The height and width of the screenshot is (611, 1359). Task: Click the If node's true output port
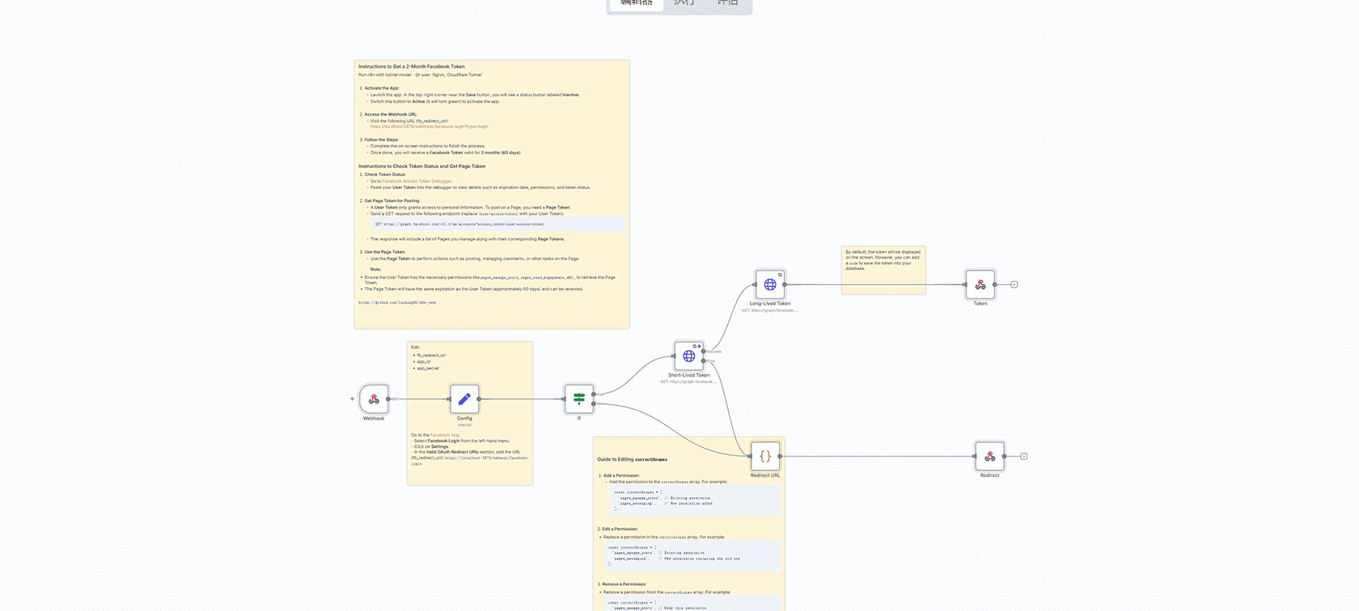coord(594,394)
